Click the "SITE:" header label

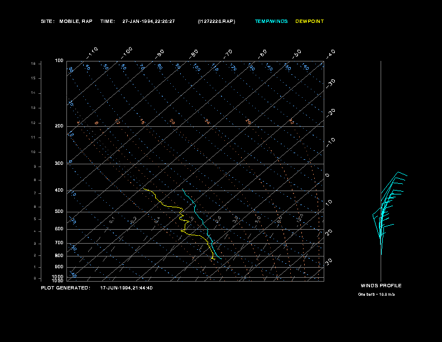(47, 21)
